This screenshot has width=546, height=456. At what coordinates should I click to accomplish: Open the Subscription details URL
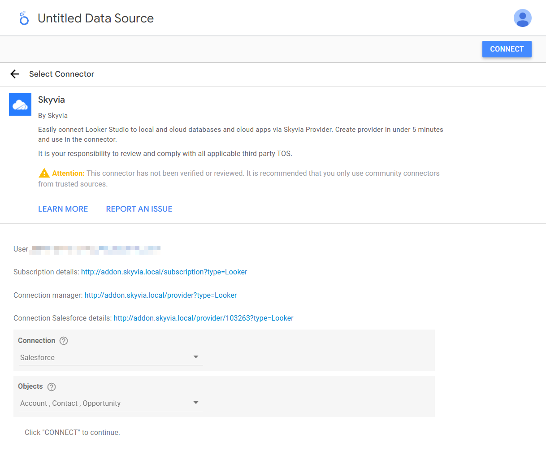click(x=164, y=272)
